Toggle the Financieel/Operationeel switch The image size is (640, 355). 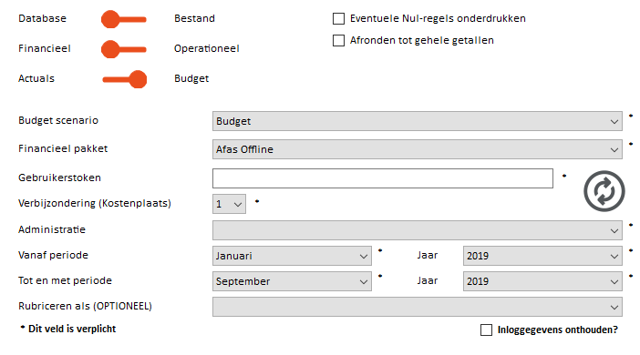pyautogui.click(x=124, y=49)
